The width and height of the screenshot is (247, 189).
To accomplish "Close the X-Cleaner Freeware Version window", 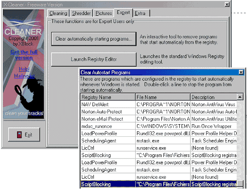I will point(227,4).
